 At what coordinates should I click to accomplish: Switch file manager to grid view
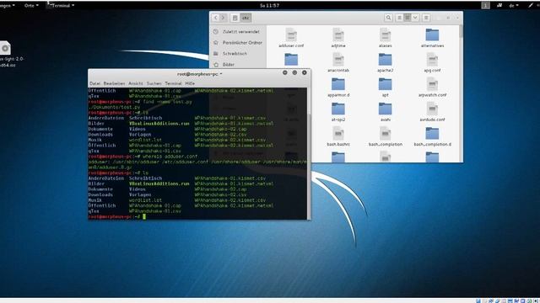click(x=408, y=18)
